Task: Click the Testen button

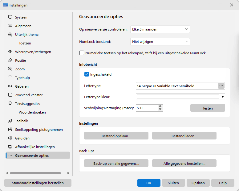Action: [208, 108]
